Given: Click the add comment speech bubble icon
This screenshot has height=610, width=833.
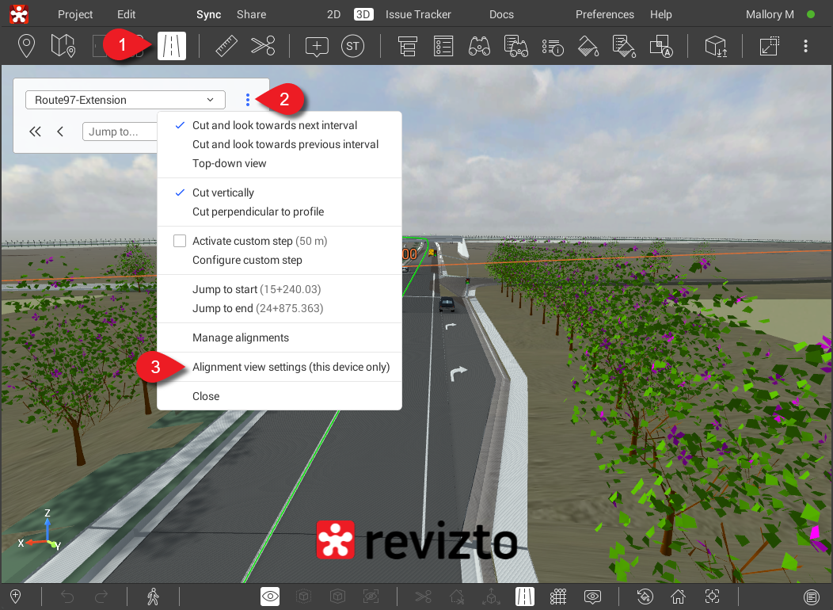Looking at the screenshot, I should [x=317, y=46].
